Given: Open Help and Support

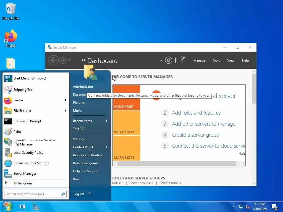Looking at the screenshot, I should (86, 171).
